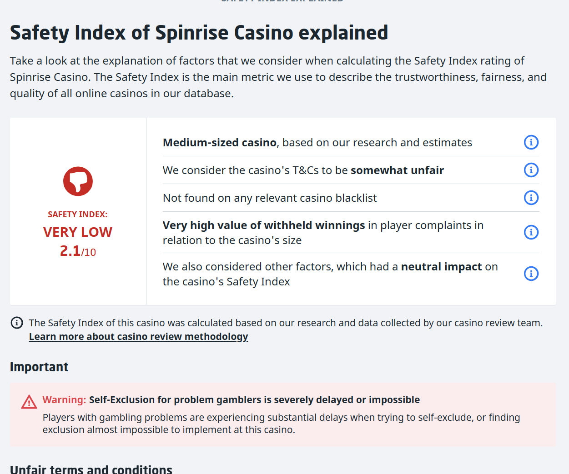Click info icon beside Safety Index calculation note
569x474 pixels.
tap(17, 323)
